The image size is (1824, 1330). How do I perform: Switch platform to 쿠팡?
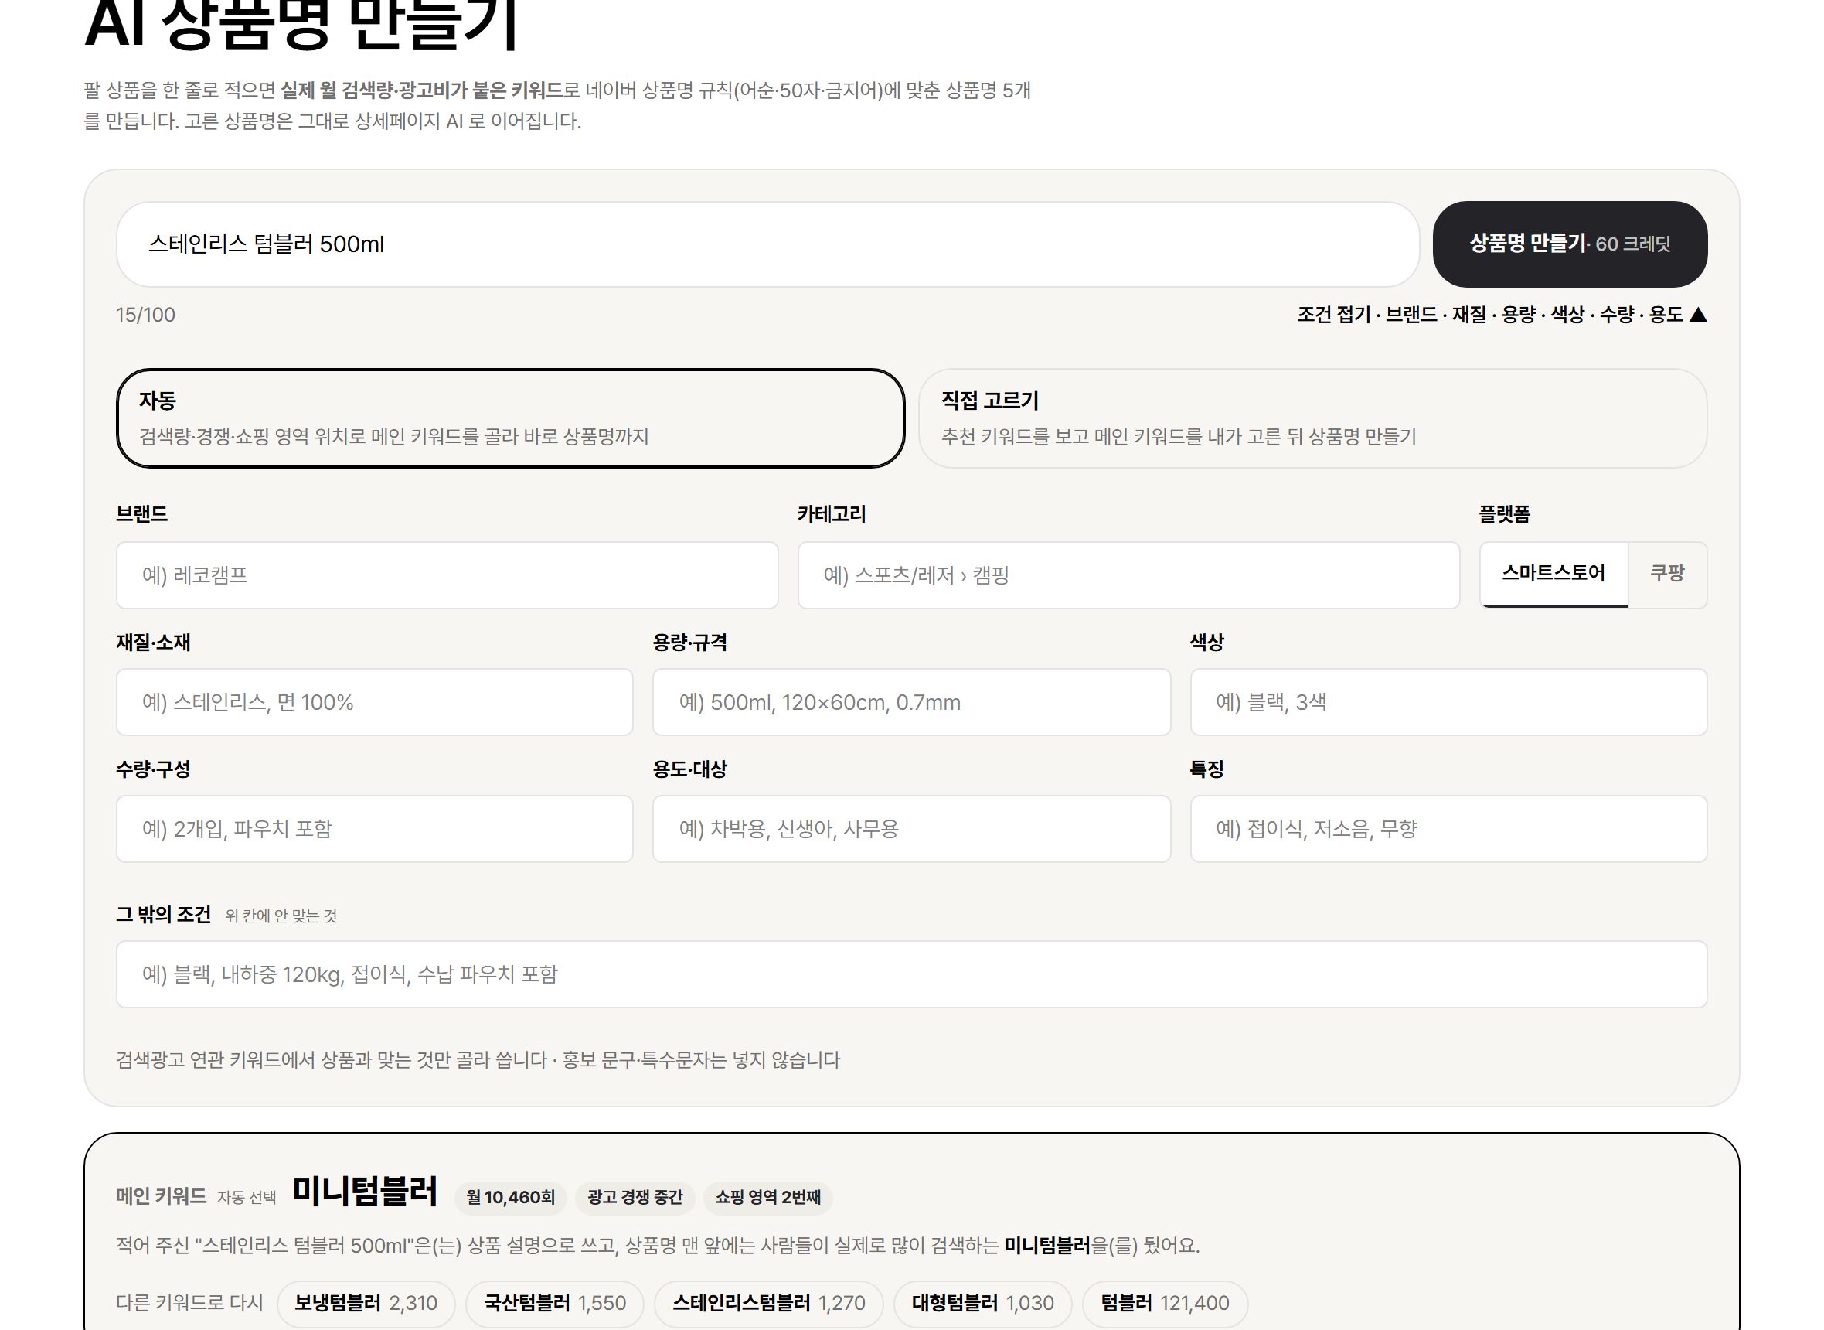pyautogui.click(x=1667, y=574)
